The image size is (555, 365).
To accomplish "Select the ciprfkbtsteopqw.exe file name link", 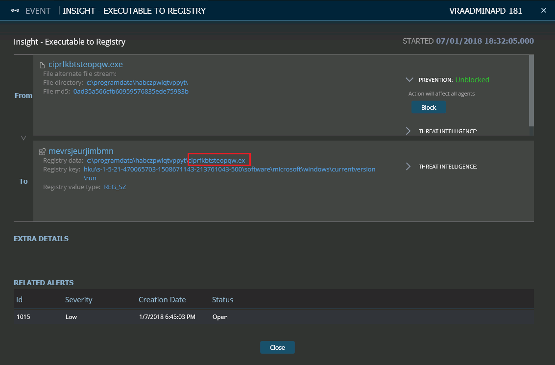I will 85,64.
